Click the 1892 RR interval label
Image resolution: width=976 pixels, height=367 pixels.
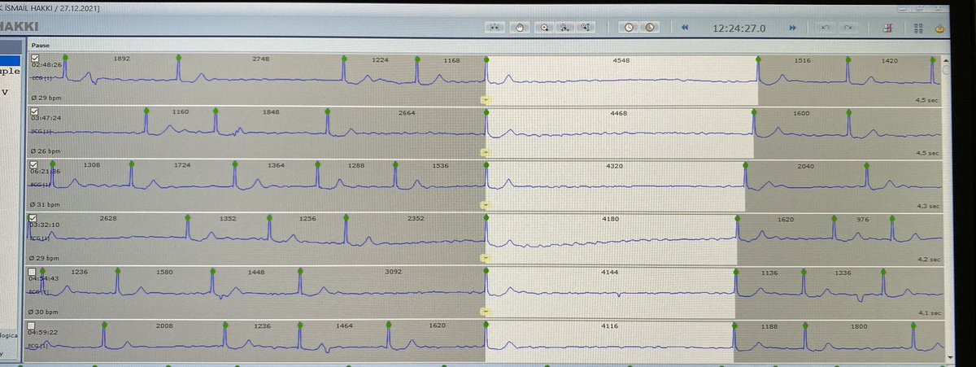click(x=122, y=59)
